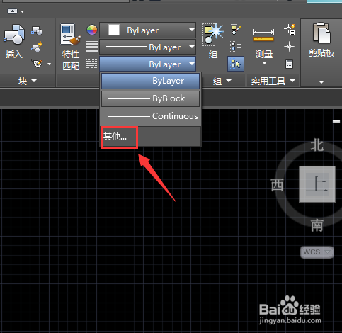Screen dimensions: 342x333
Task: Click the Quick Select icon
Action: (290, 29)
